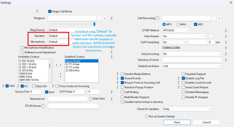Open help for Handle Media Buttons
The image size is (234, 127).
[118, 74]
